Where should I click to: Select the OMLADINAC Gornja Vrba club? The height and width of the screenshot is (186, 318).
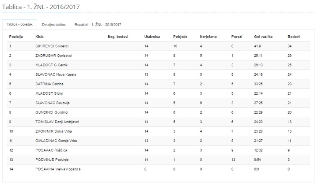pyautogui.click(x=56, y=141)
